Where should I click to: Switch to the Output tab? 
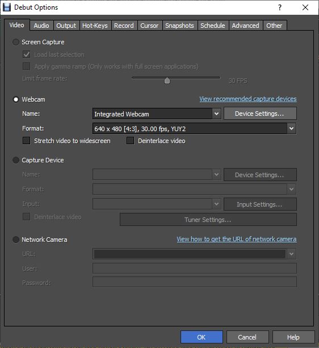pos(66,26)
